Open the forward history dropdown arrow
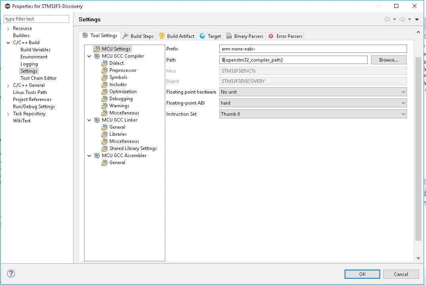The width and height of the screenshot is (426, 285). [409, 19]
